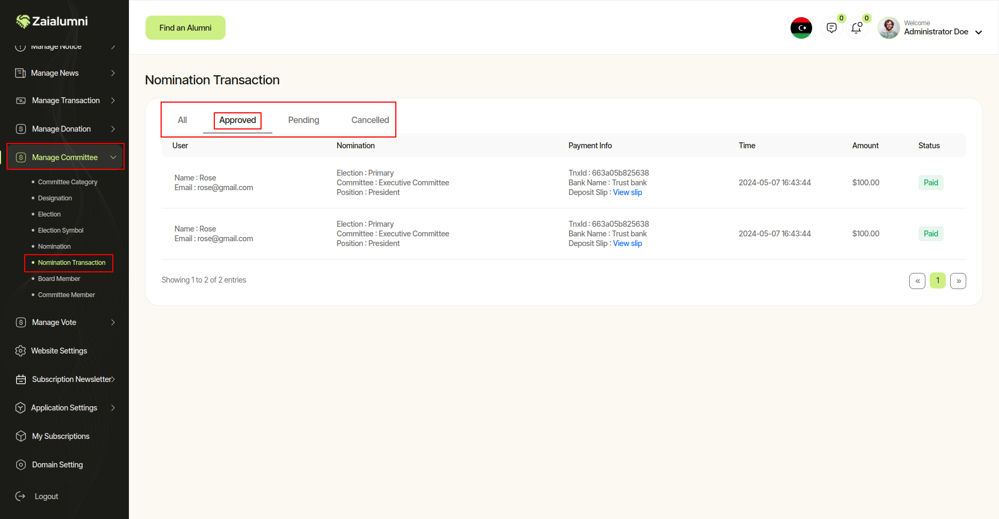Open Nomination submenu item

(54, 247)
